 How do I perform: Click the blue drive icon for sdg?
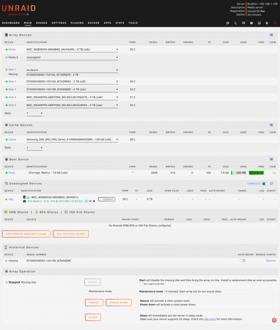[28, 198]
